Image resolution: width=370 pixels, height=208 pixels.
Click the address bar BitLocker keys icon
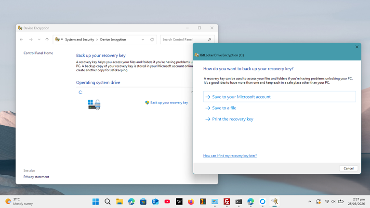point(57,39)
